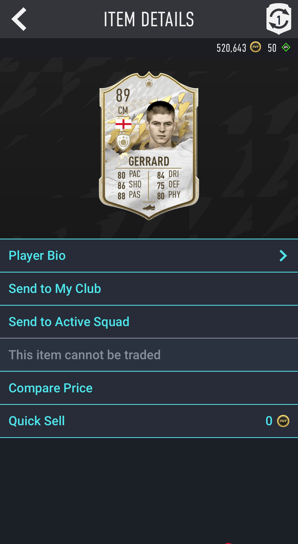Open the Player Bio row

click(149, 256)
